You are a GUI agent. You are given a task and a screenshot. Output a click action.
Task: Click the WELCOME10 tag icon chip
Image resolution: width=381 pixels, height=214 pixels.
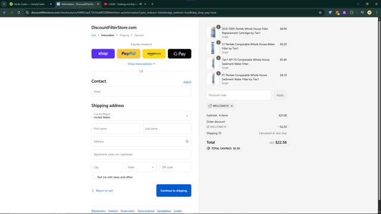tap(220, 106)
